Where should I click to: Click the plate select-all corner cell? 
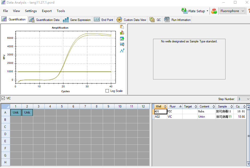6,106
